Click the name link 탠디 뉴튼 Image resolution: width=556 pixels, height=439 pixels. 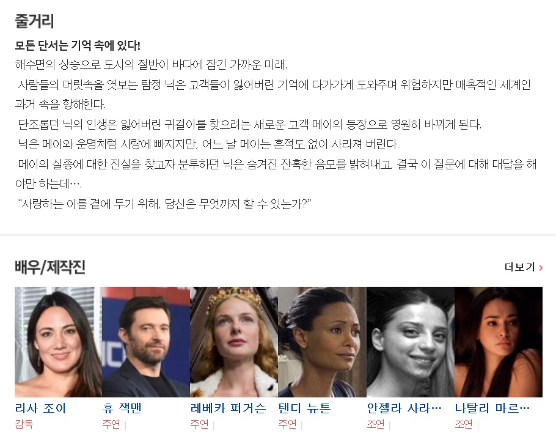(x=305, y=408)
